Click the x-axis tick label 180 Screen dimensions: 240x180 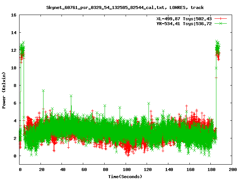[211, 169]
